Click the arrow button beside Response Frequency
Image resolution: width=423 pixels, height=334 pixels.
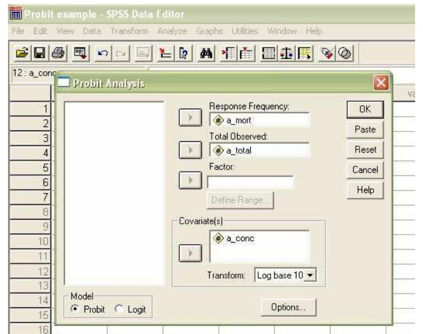click(190, 118)
